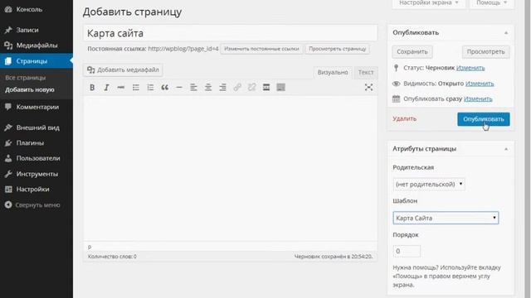Align text right

(222, 88)
